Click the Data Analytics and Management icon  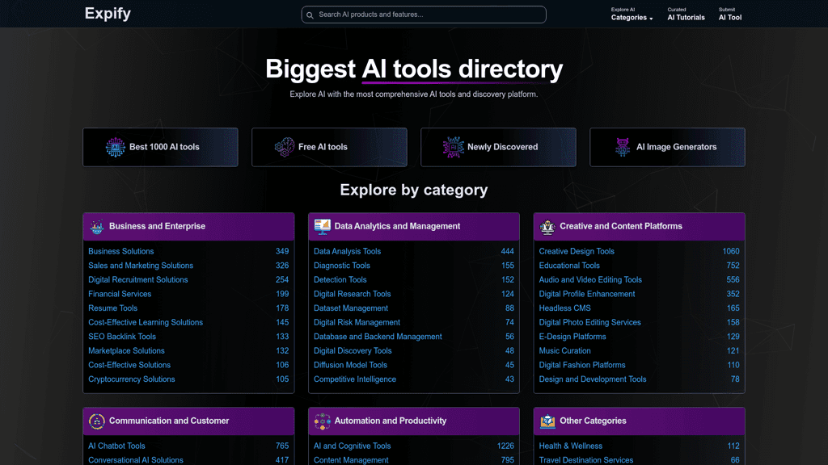(x=323, y=227)
